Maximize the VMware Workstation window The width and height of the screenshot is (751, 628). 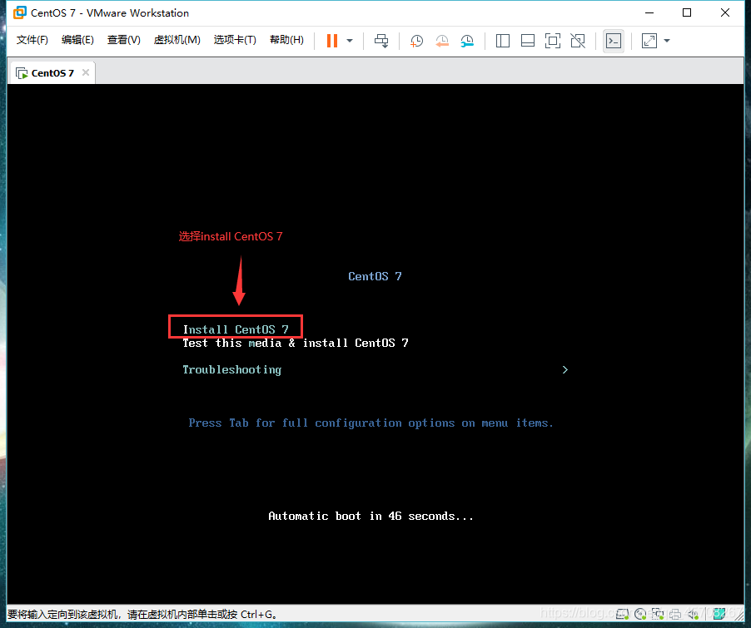tap(687, 13)
